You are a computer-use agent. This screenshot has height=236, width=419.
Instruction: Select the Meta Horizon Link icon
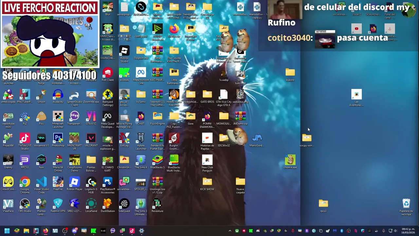click(x=141, y=76)
